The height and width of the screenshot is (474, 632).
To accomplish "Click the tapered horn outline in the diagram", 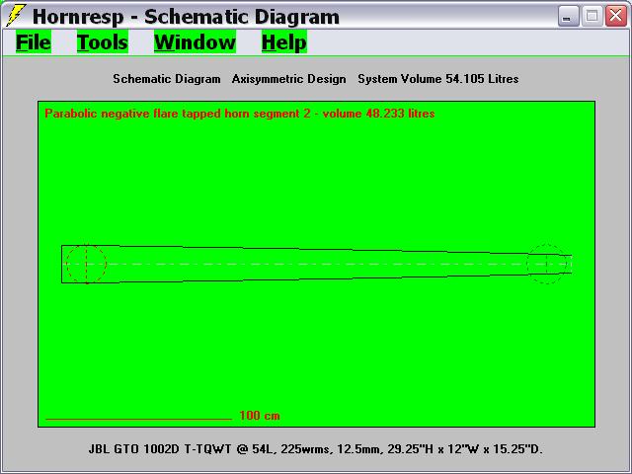I will tap(316, 264).
